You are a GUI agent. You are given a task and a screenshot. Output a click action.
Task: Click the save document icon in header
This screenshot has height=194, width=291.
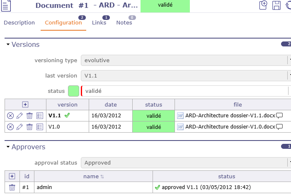click(276, 5)
